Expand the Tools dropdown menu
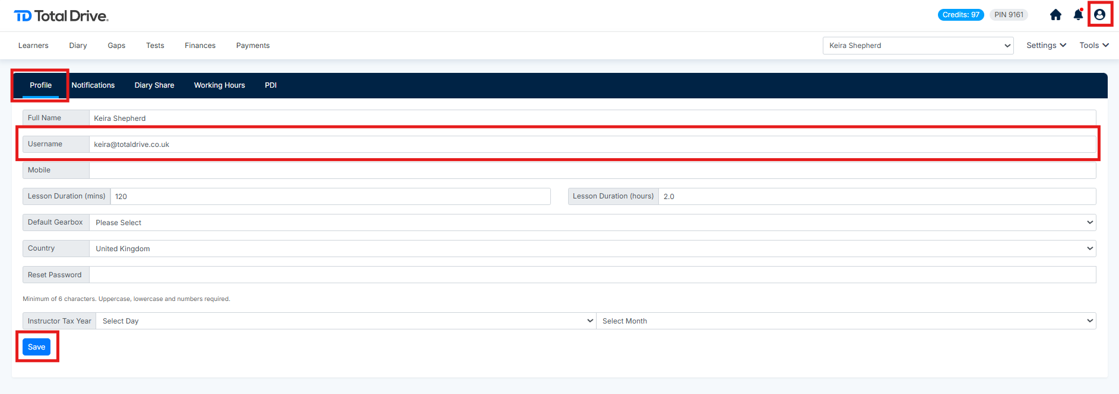Image resolution: width=1119 pixels, height=394 pixels. (x=1094, y=46)
